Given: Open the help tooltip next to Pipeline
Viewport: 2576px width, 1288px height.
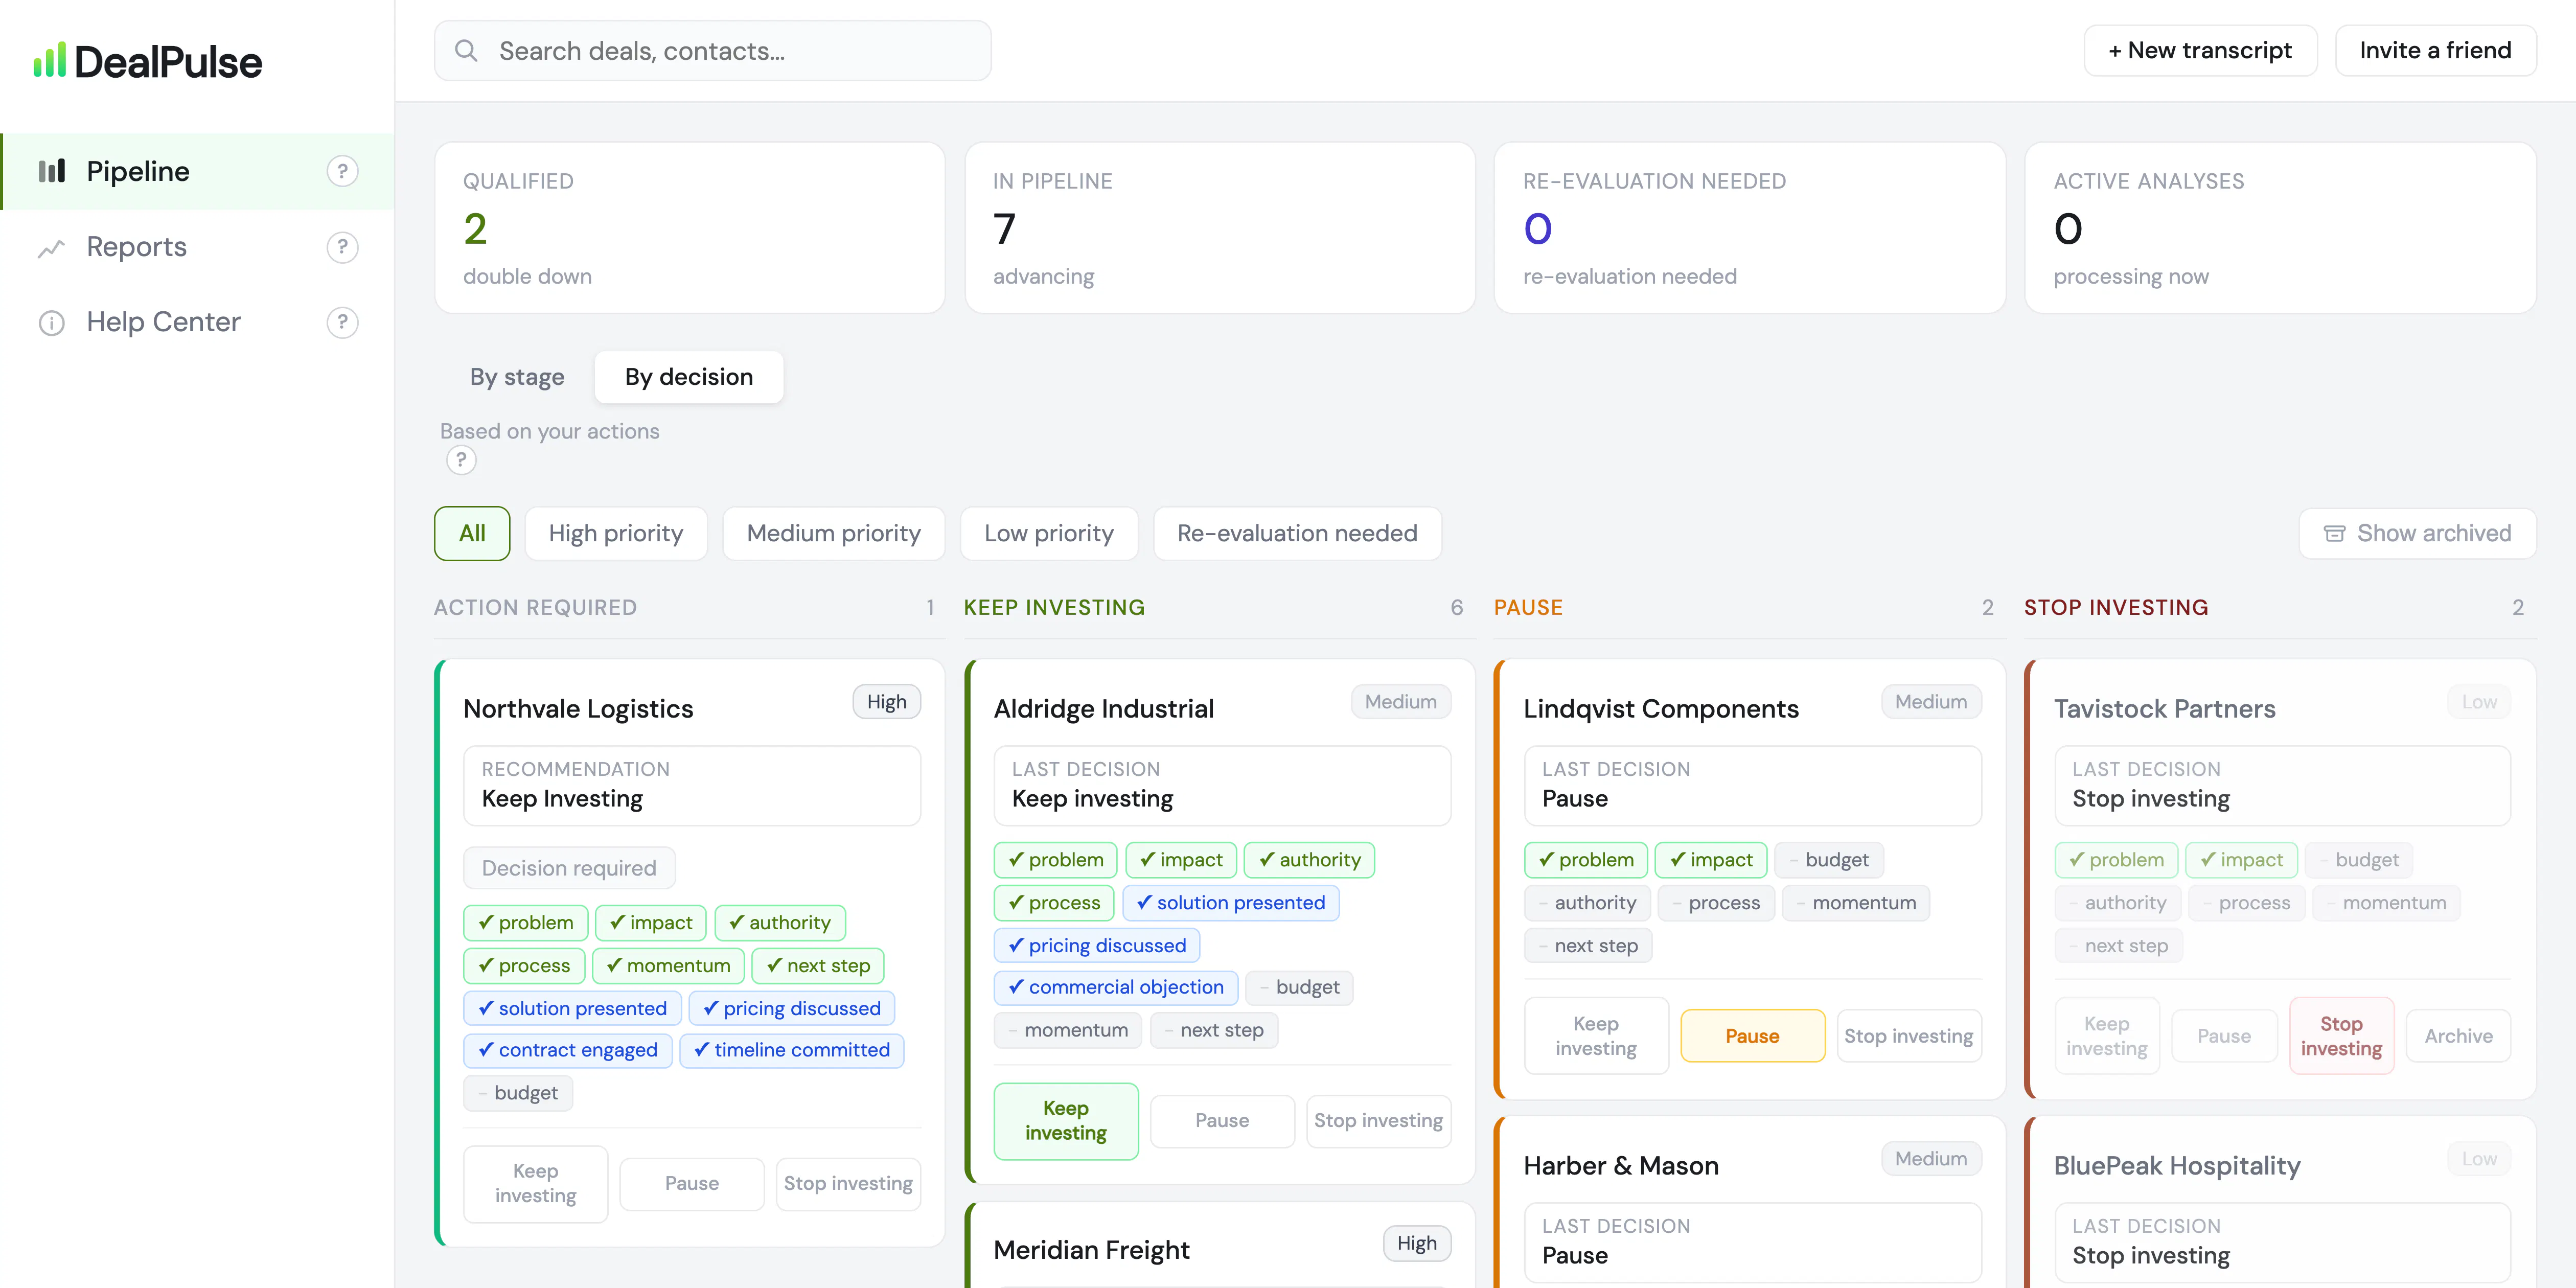Looking at the screenshot, I should (x=342, y=171).
